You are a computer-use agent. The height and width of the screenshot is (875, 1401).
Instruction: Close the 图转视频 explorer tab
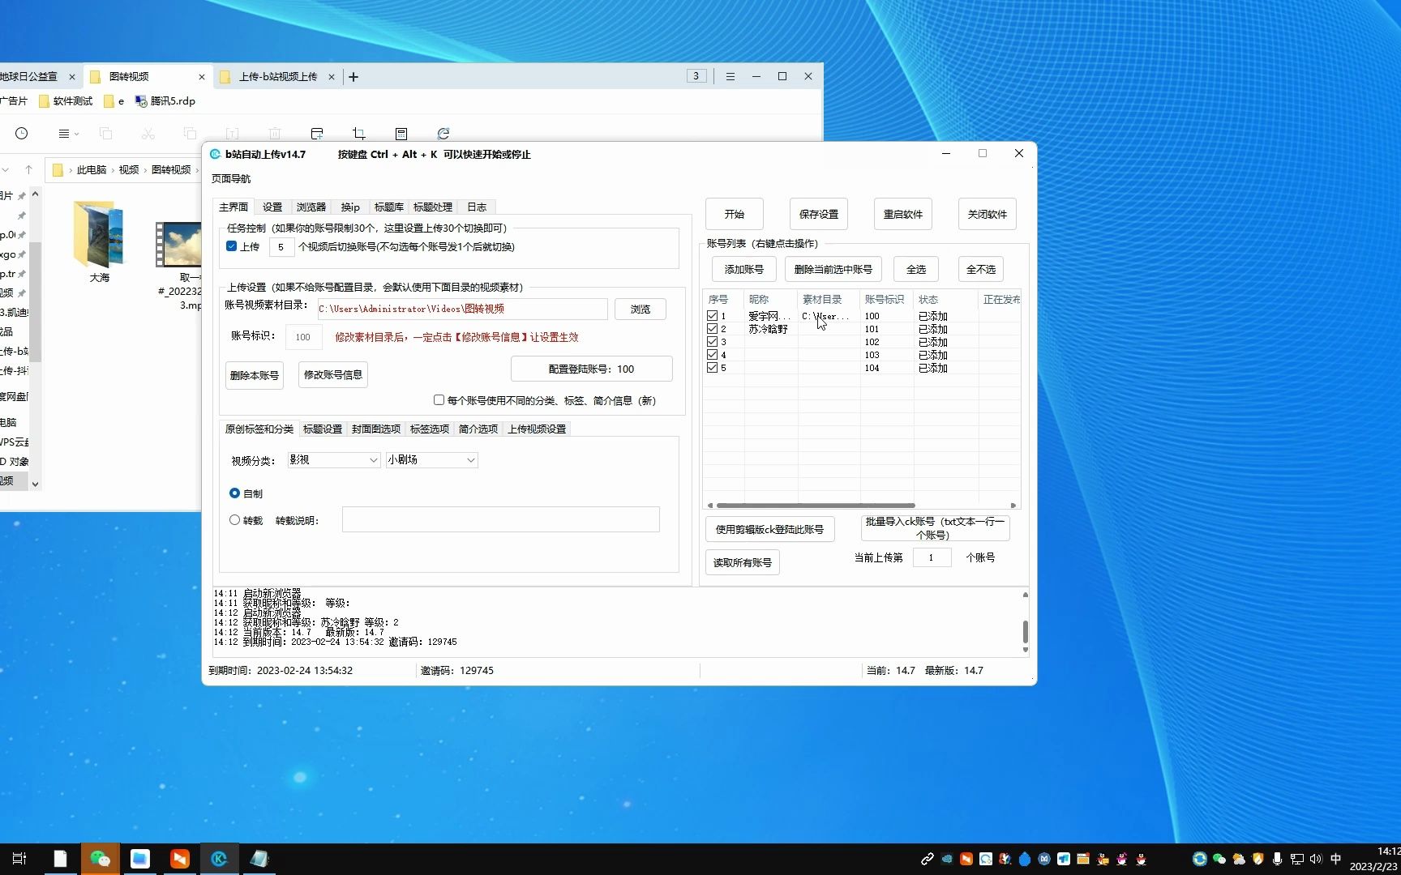tap(202, 76)
